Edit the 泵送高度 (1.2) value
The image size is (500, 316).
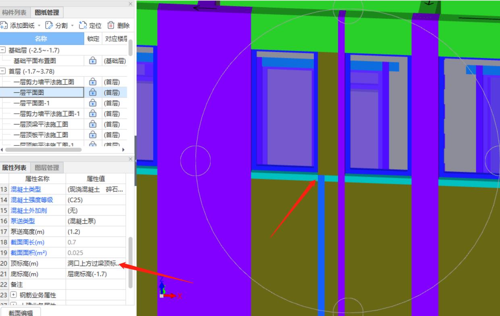96,232
